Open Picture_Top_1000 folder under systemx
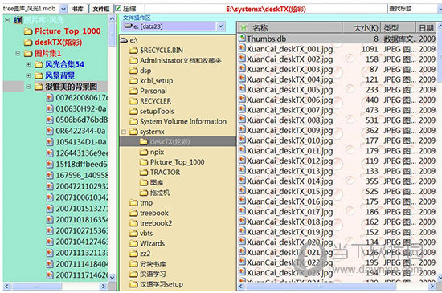The height and width of the screenshot is (293, 442). click(x=178, y=162)
